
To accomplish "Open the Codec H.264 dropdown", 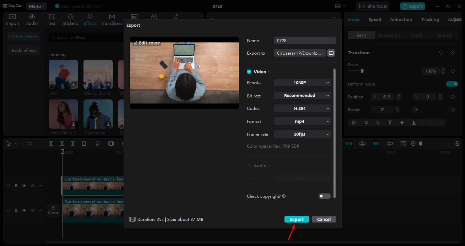I will click(x=303, y=108).
